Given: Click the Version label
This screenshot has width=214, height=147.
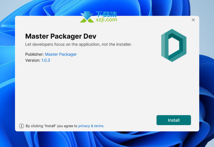Looking at the screenshot, I should [33, 60].
